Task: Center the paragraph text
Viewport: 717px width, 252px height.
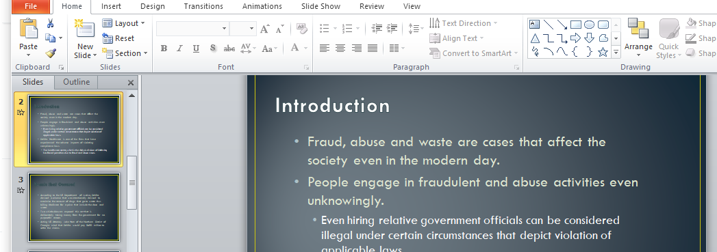Action: tap(340, 48)
